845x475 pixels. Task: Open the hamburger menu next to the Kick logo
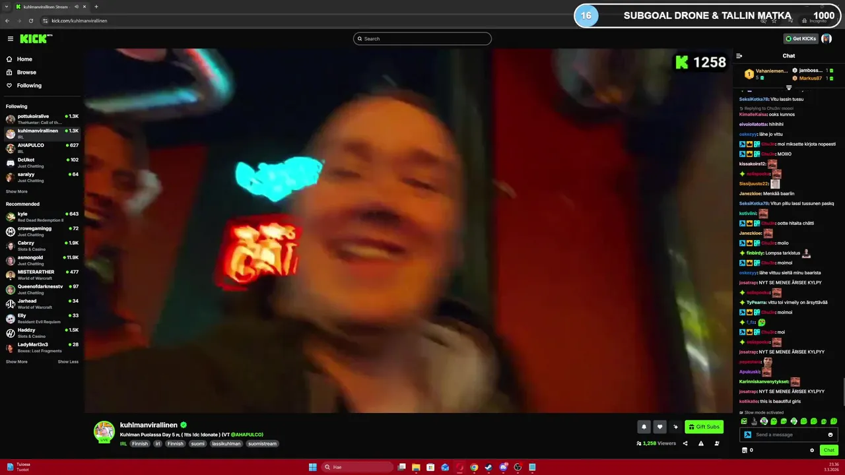click(11, 39)
